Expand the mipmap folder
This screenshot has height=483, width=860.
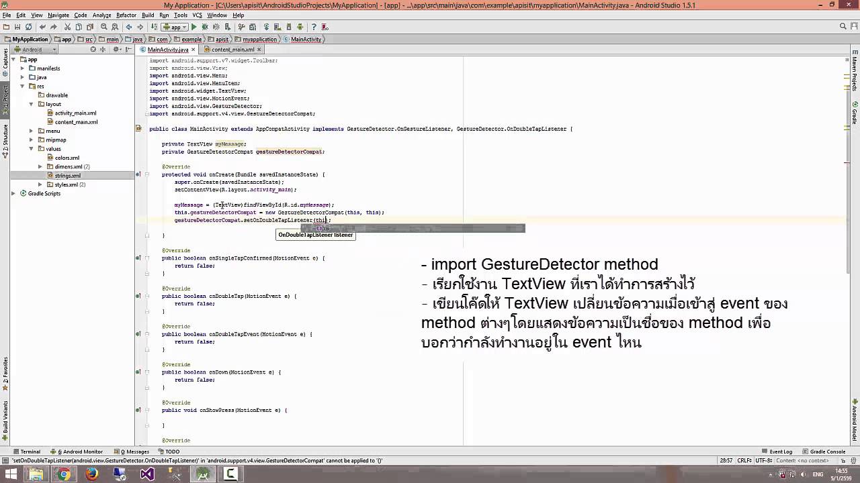coord(31,140)
